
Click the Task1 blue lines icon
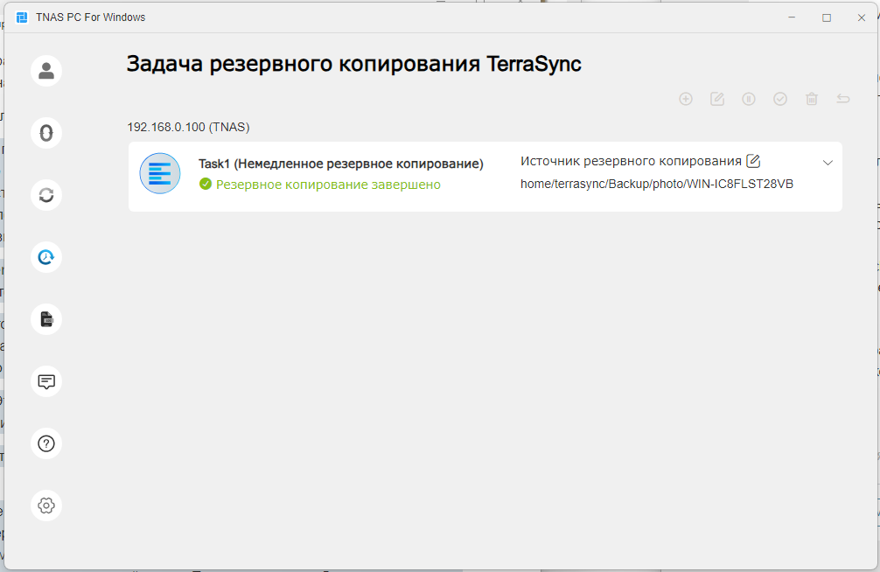[160, 173]
